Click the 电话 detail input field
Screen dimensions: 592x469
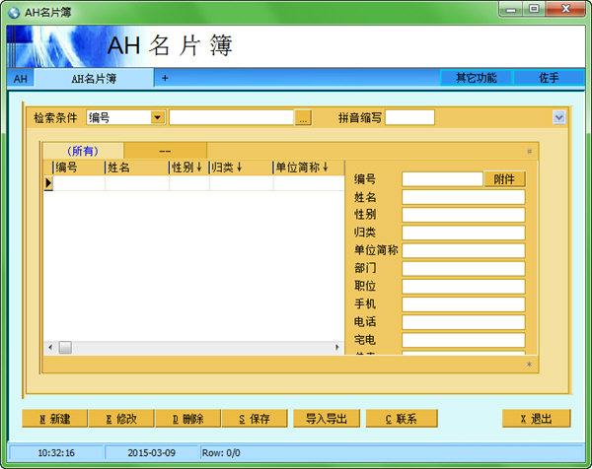464,322
